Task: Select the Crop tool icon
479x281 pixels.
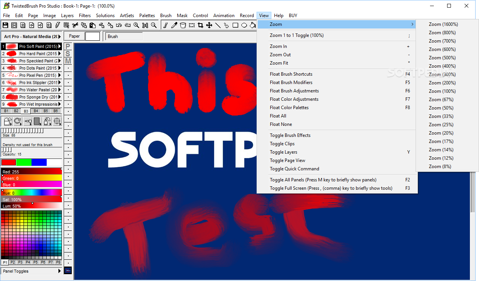Action: click(x=200, y=25)
